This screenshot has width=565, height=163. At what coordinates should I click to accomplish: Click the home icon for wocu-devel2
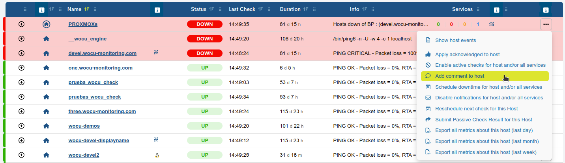coord(46,155)
